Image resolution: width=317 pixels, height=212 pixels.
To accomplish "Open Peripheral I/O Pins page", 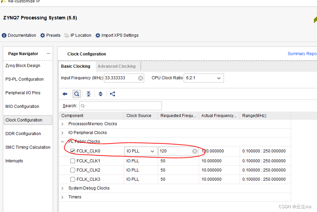I will pyautogui.click(x=23, y=93).
